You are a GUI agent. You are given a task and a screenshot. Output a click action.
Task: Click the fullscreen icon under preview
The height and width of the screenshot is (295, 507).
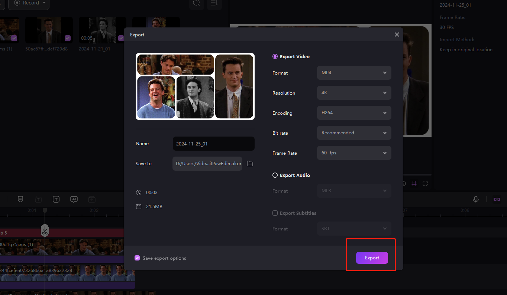click(x=425, y=183)
